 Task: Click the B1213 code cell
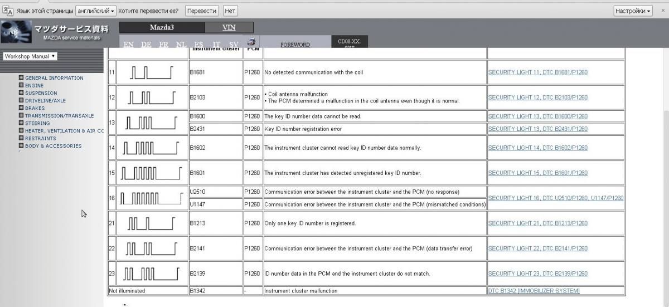click(215, 223)
